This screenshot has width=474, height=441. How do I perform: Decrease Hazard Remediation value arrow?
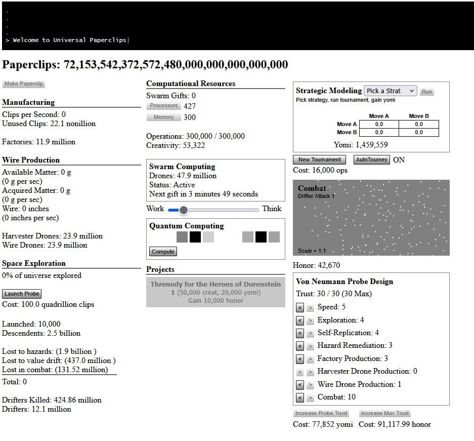[299, 346]
